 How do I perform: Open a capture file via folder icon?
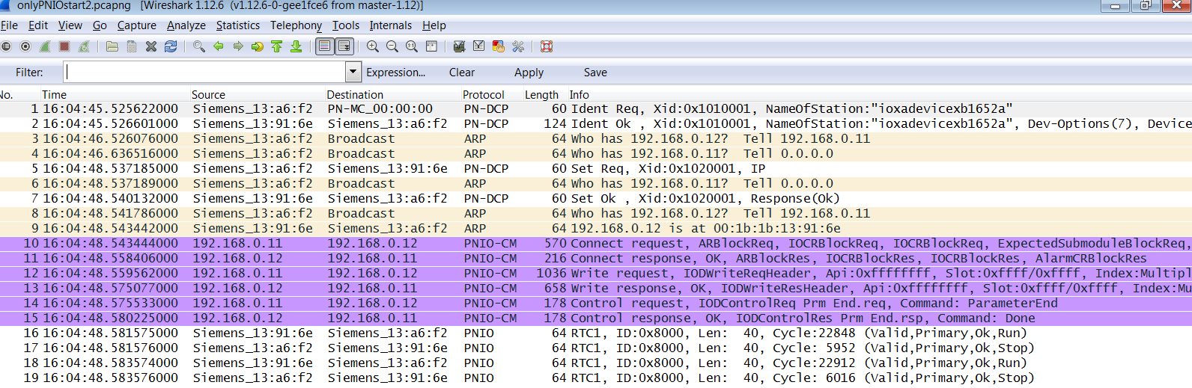112,46
